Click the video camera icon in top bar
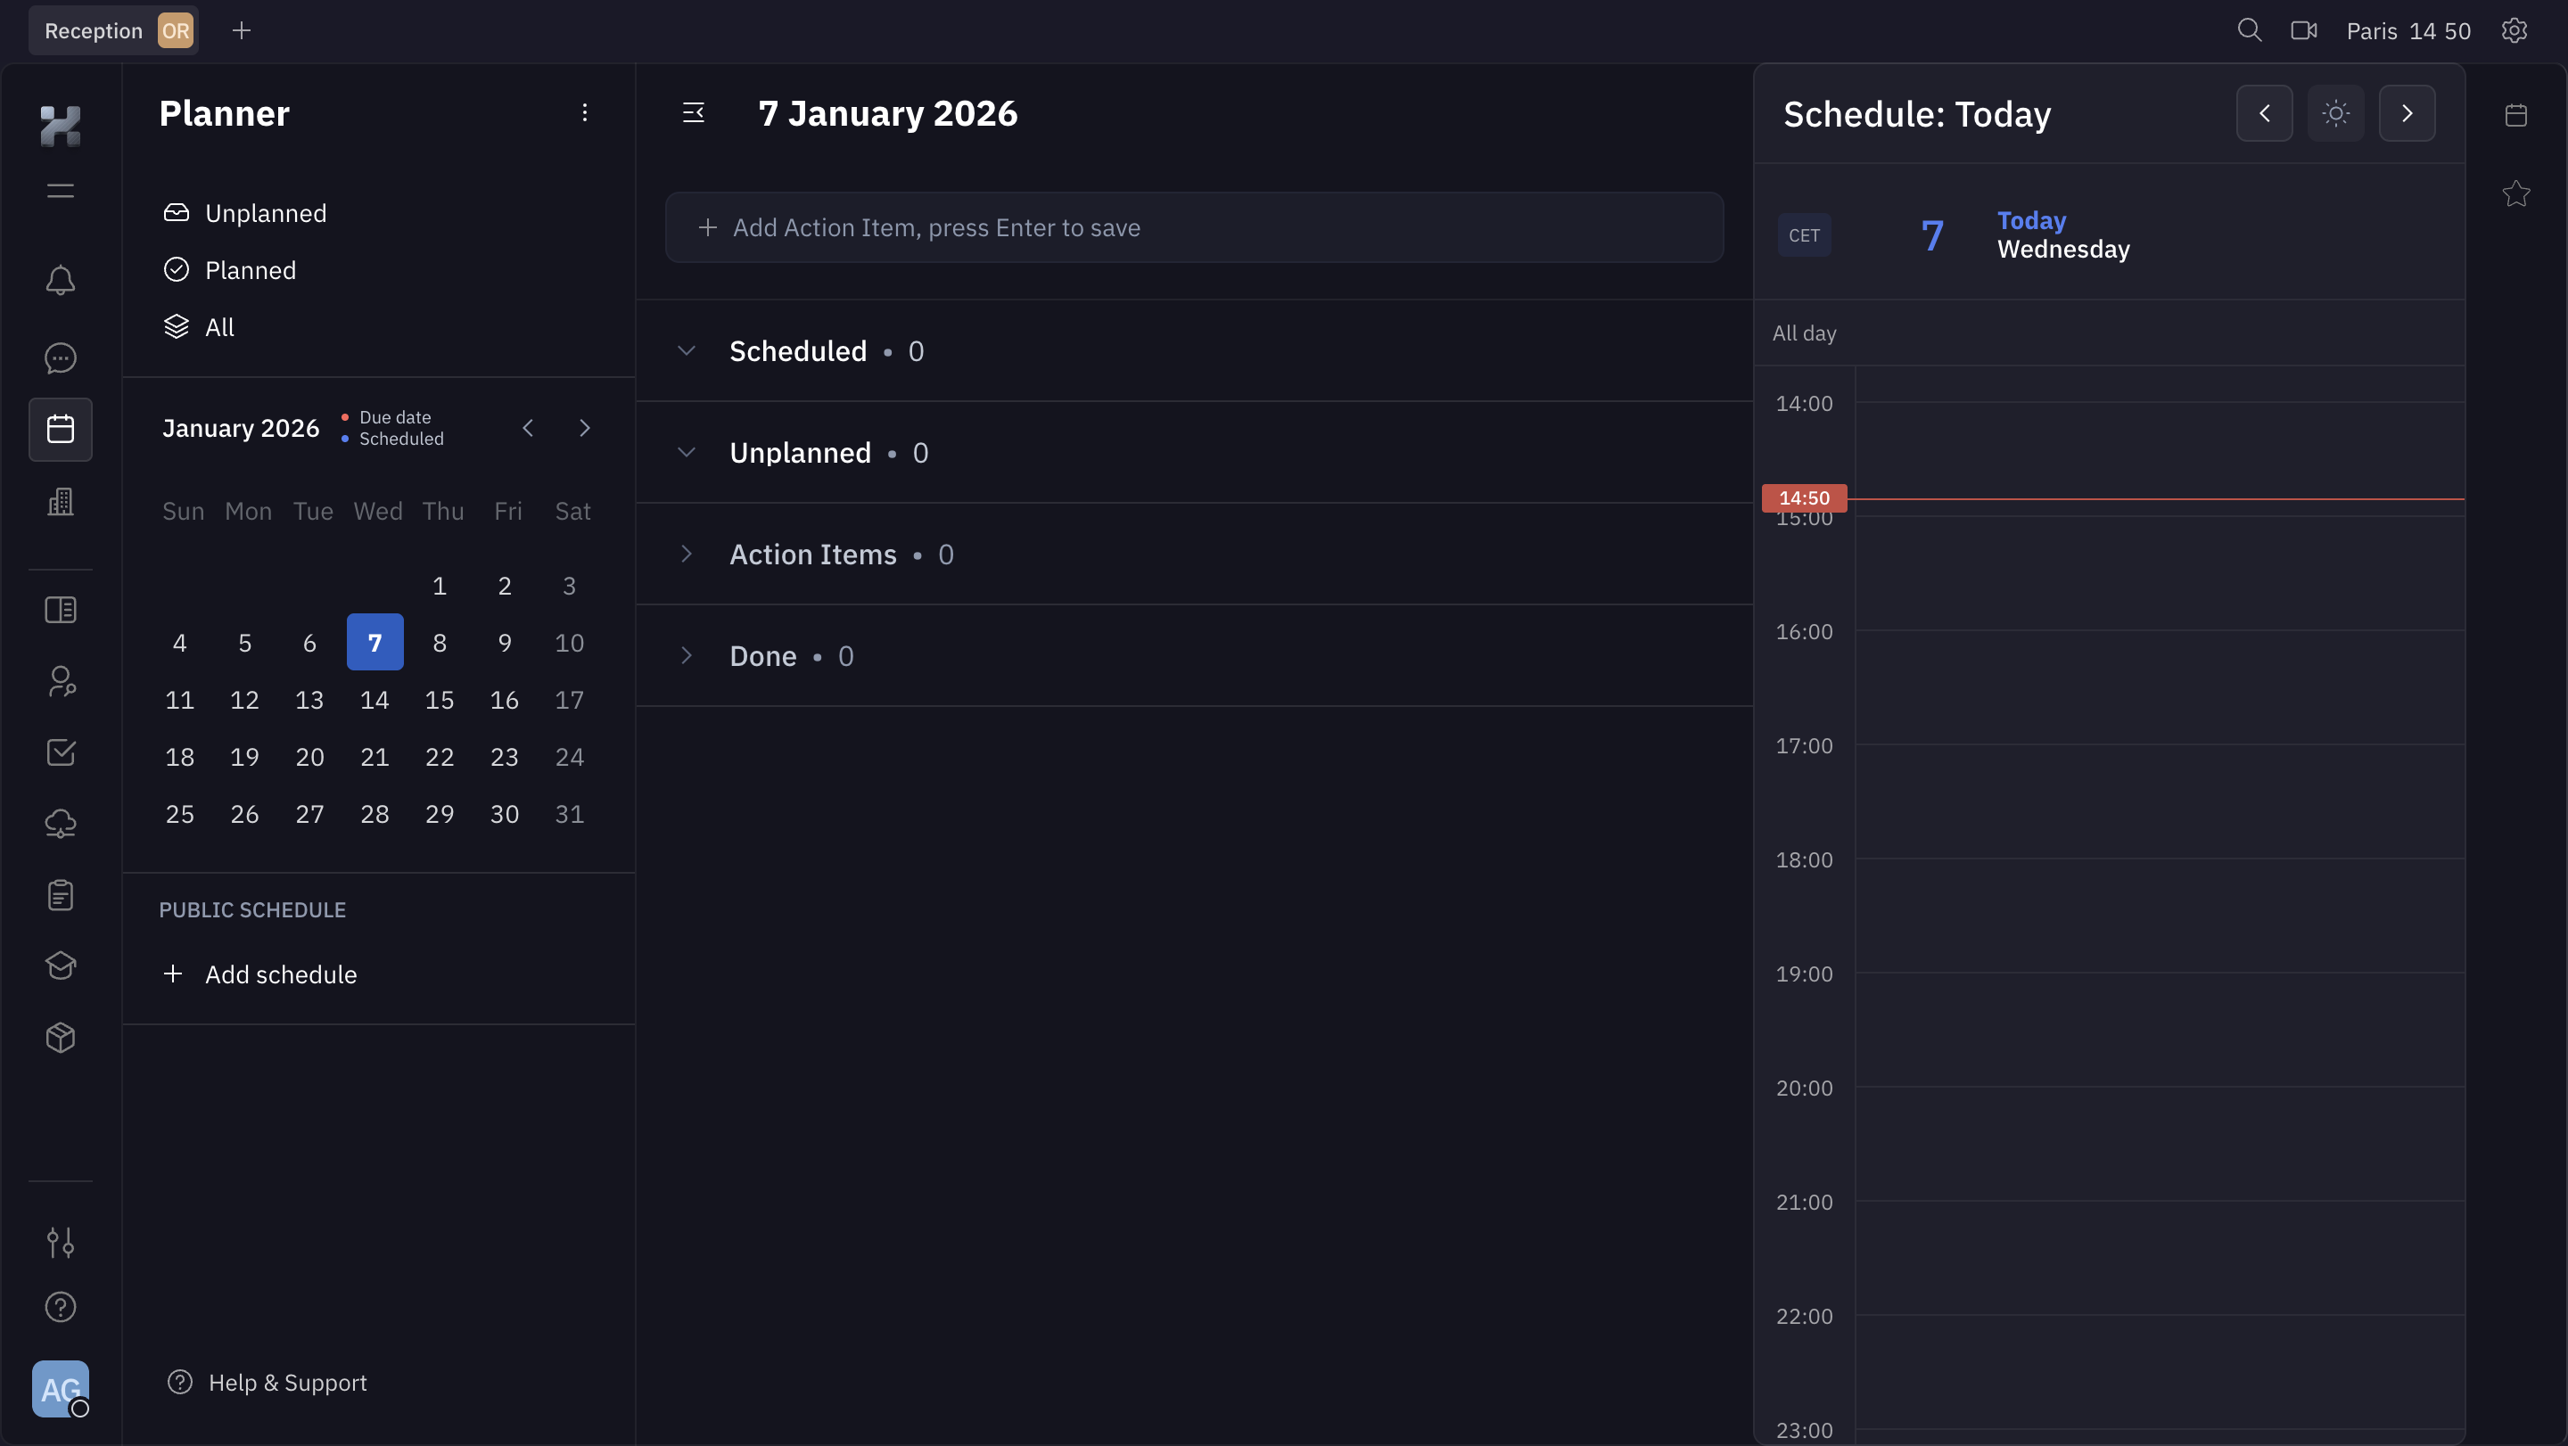 point(2303,30)
